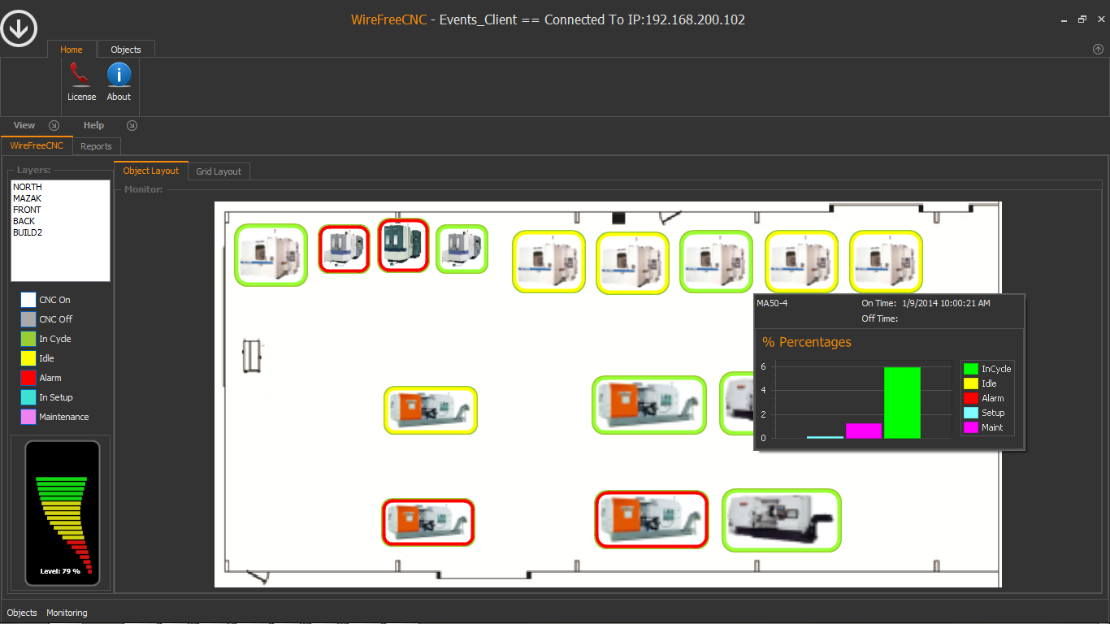Click the red Alarm swatch in left legend
Viewport: 1110px width, 624px height.
tap(28, 378)
